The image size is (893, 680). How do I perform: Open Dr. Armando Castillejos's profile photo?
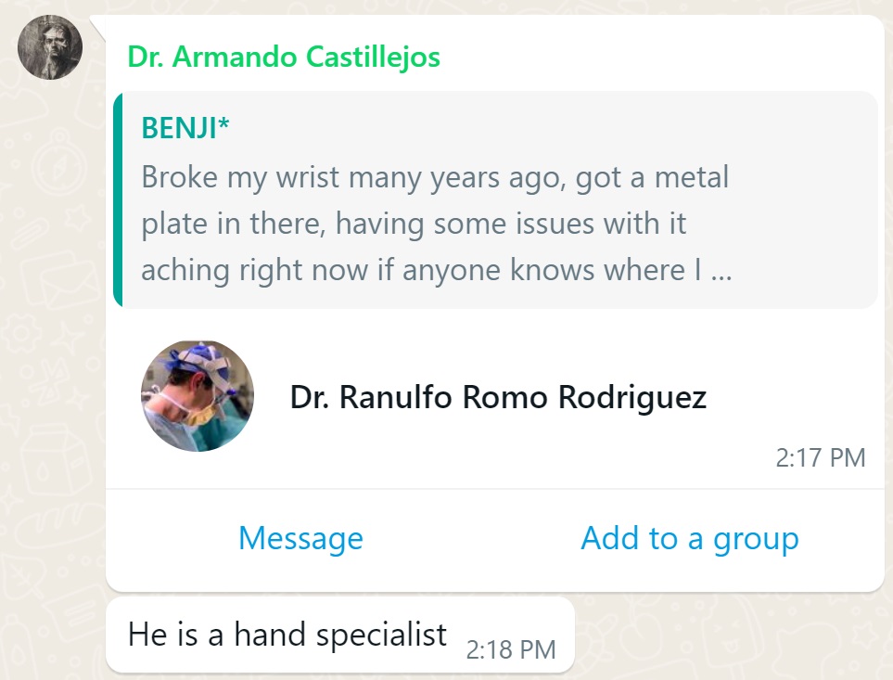click(50, 47)
